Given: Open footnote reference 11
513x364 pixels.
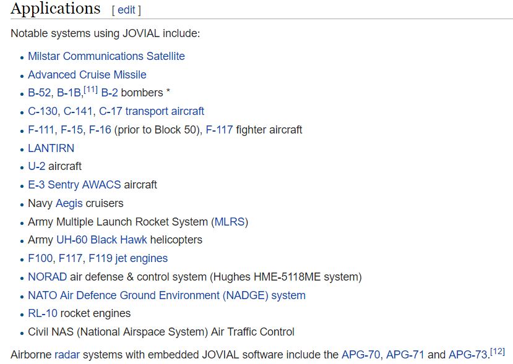Looking at the screenshot, I should click(90, 89).
